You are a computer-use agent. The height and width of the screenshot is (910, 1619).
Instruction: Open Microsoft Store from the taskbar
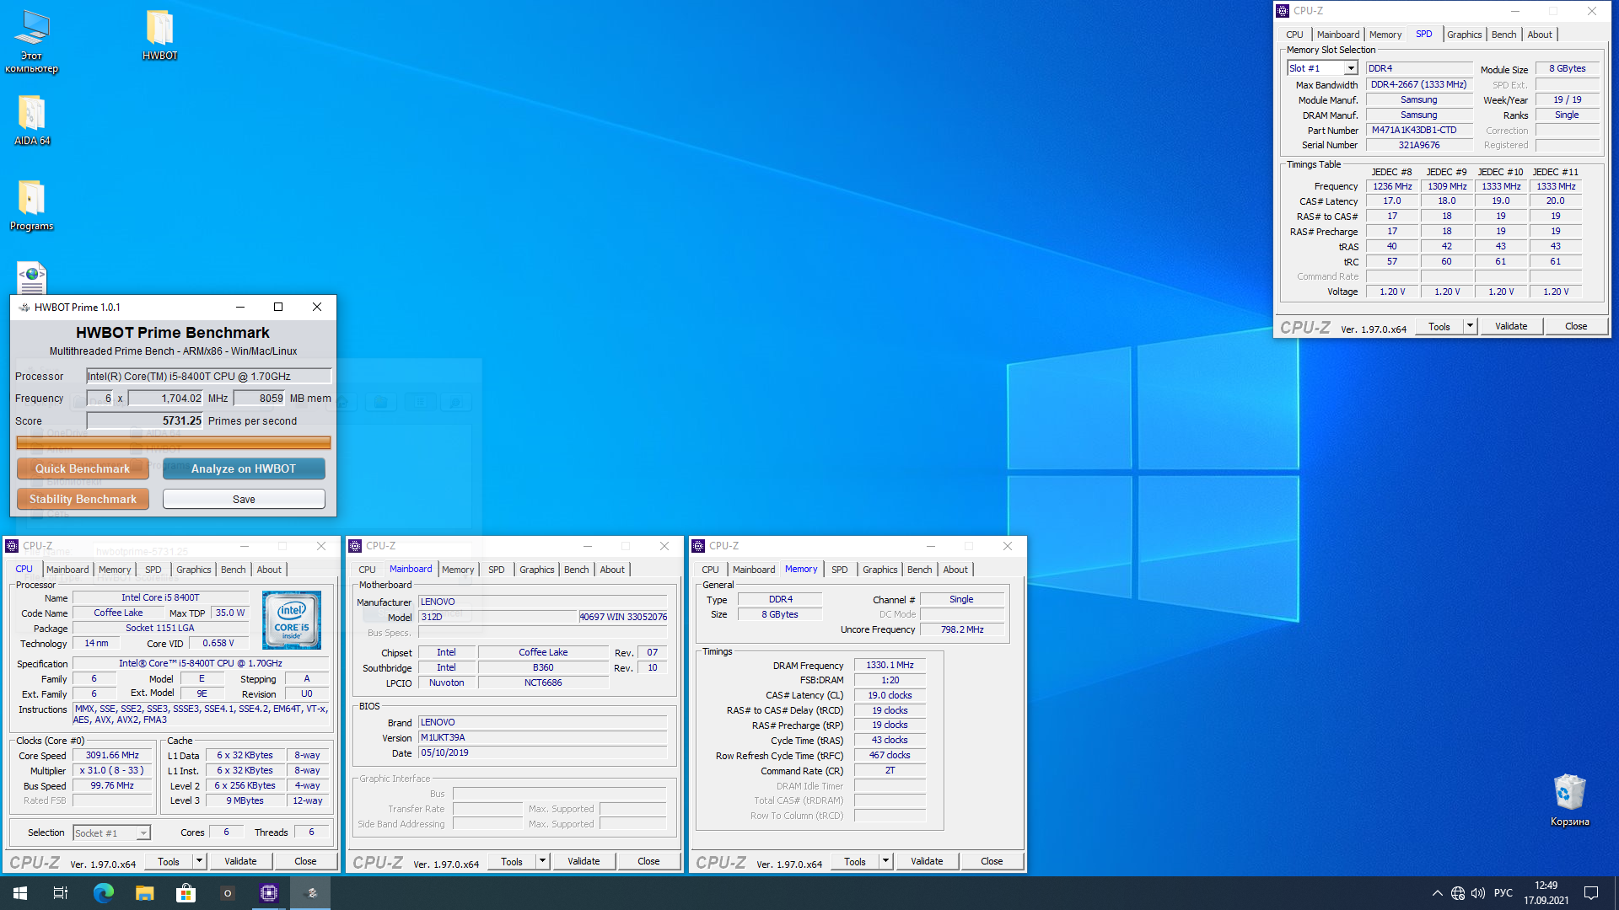(x=186, y=893)
